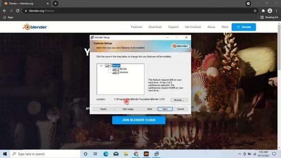Select the Thanks — blender.org tab

click(x=26, y=4)
